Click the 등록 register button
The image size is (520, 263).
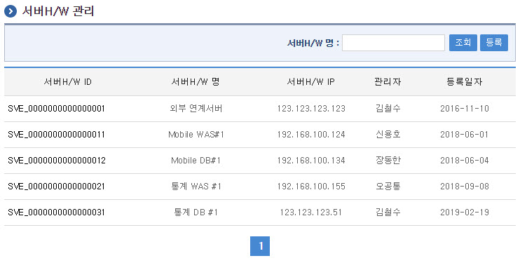494,43
